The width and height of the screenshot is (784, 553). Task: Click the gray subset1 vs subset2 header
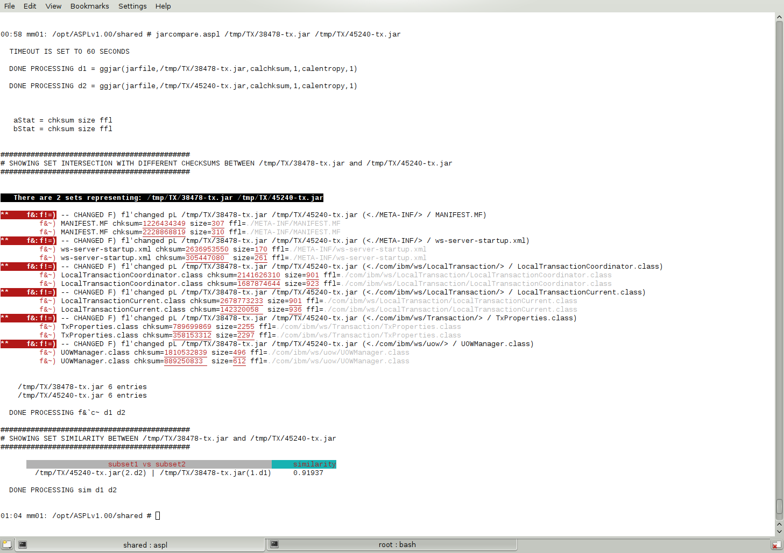[149, 464]
